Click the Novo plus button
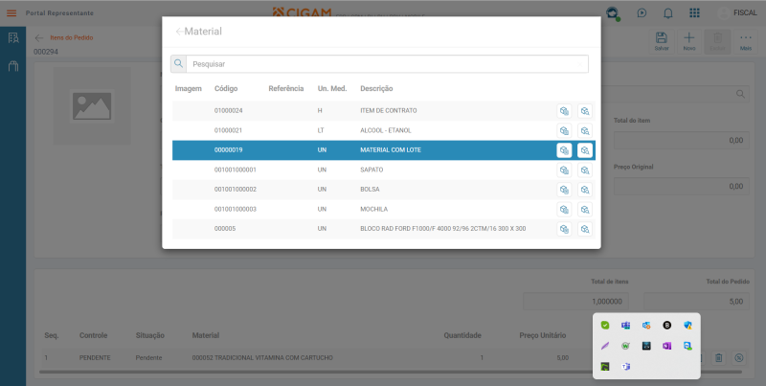766x386 pixels. 689,41
